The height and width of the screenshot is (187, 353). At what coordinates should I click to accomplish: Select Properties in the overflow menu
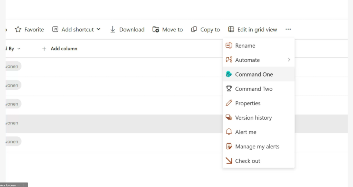click(x=248, y=103)
